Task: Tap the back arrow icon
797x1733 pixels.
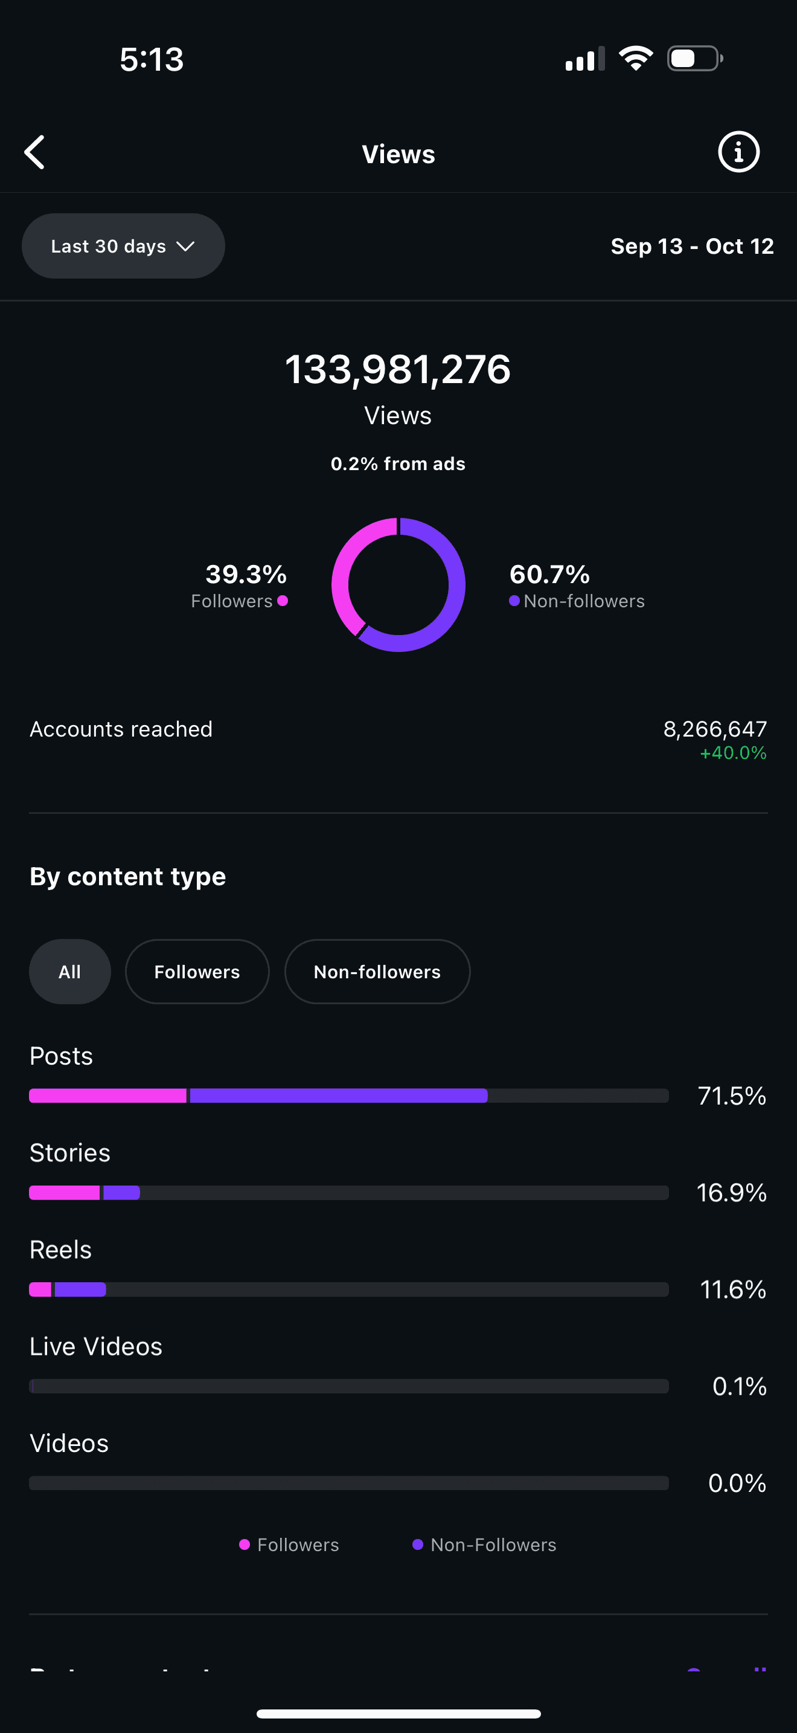Action: coord(35,153)
